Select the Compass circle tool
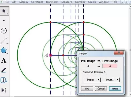 4,31
